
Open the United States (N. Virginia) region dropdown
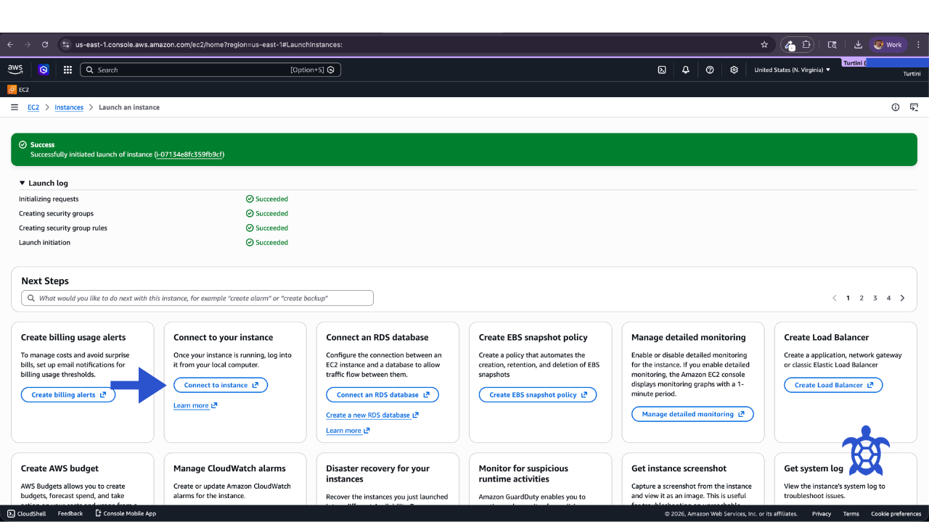(793, 70)
